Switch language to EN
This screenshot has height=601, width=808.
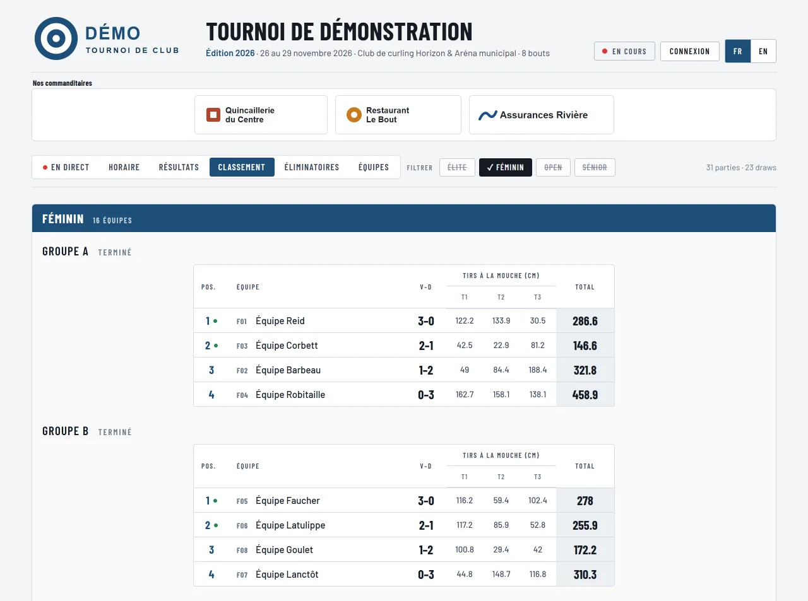point(763,51)
